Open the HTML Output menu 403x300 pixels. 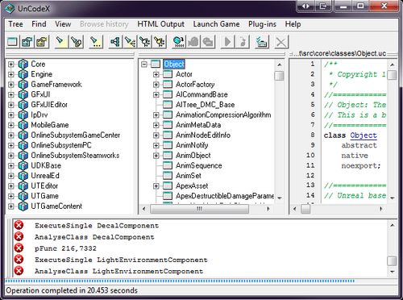click(160, 24)
